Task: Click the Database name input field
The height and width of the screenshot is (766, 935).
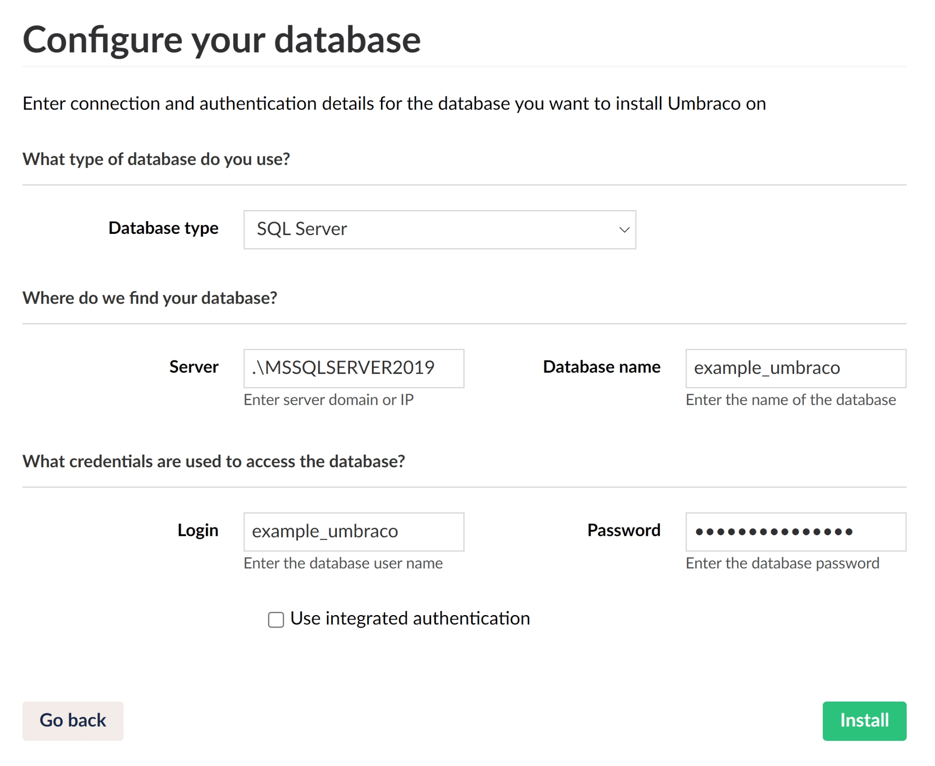Action: click(795, 368)
